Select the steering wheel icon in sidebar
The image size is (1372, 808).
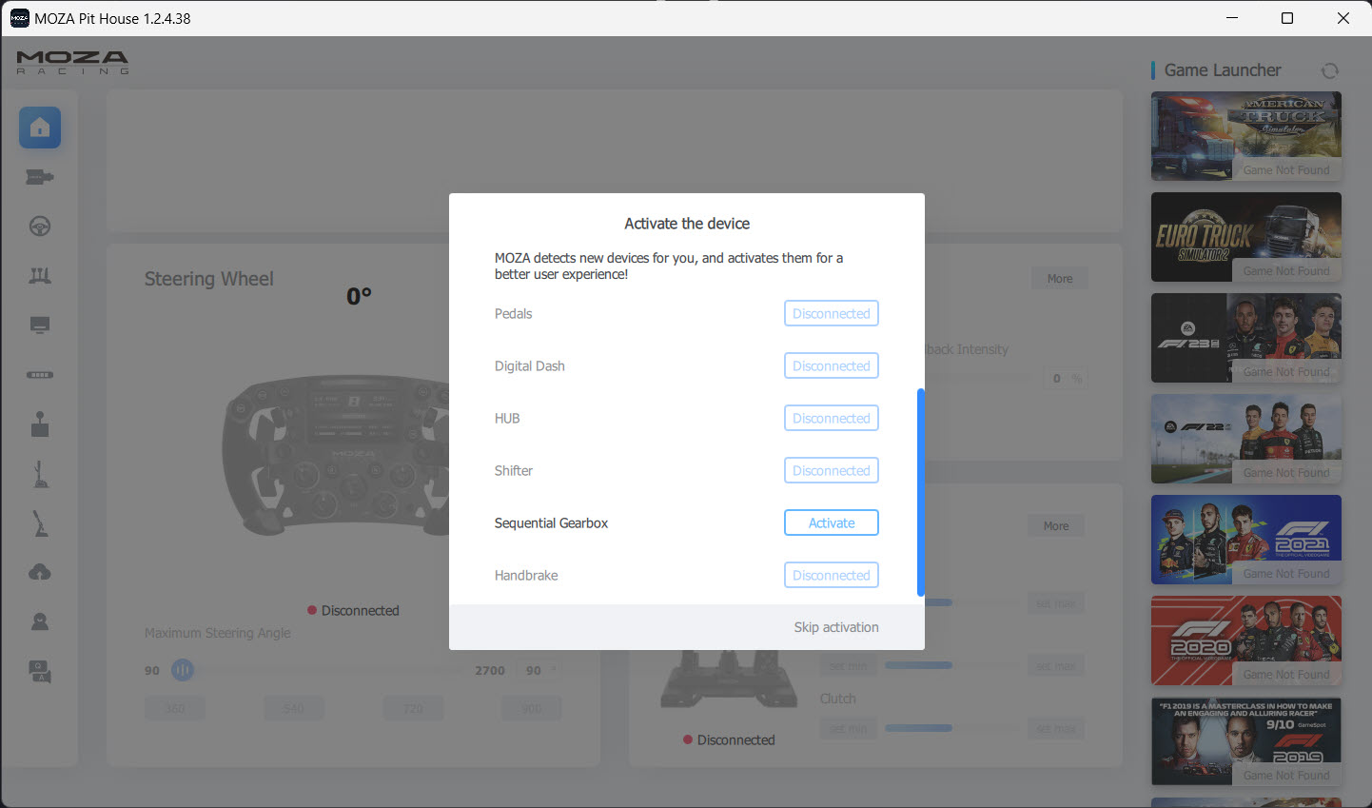[40, 227]
